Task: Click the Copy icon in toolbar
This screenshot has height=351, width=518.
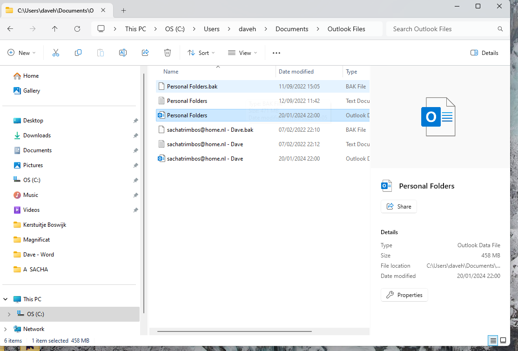Action: click(x=78, y=53)
